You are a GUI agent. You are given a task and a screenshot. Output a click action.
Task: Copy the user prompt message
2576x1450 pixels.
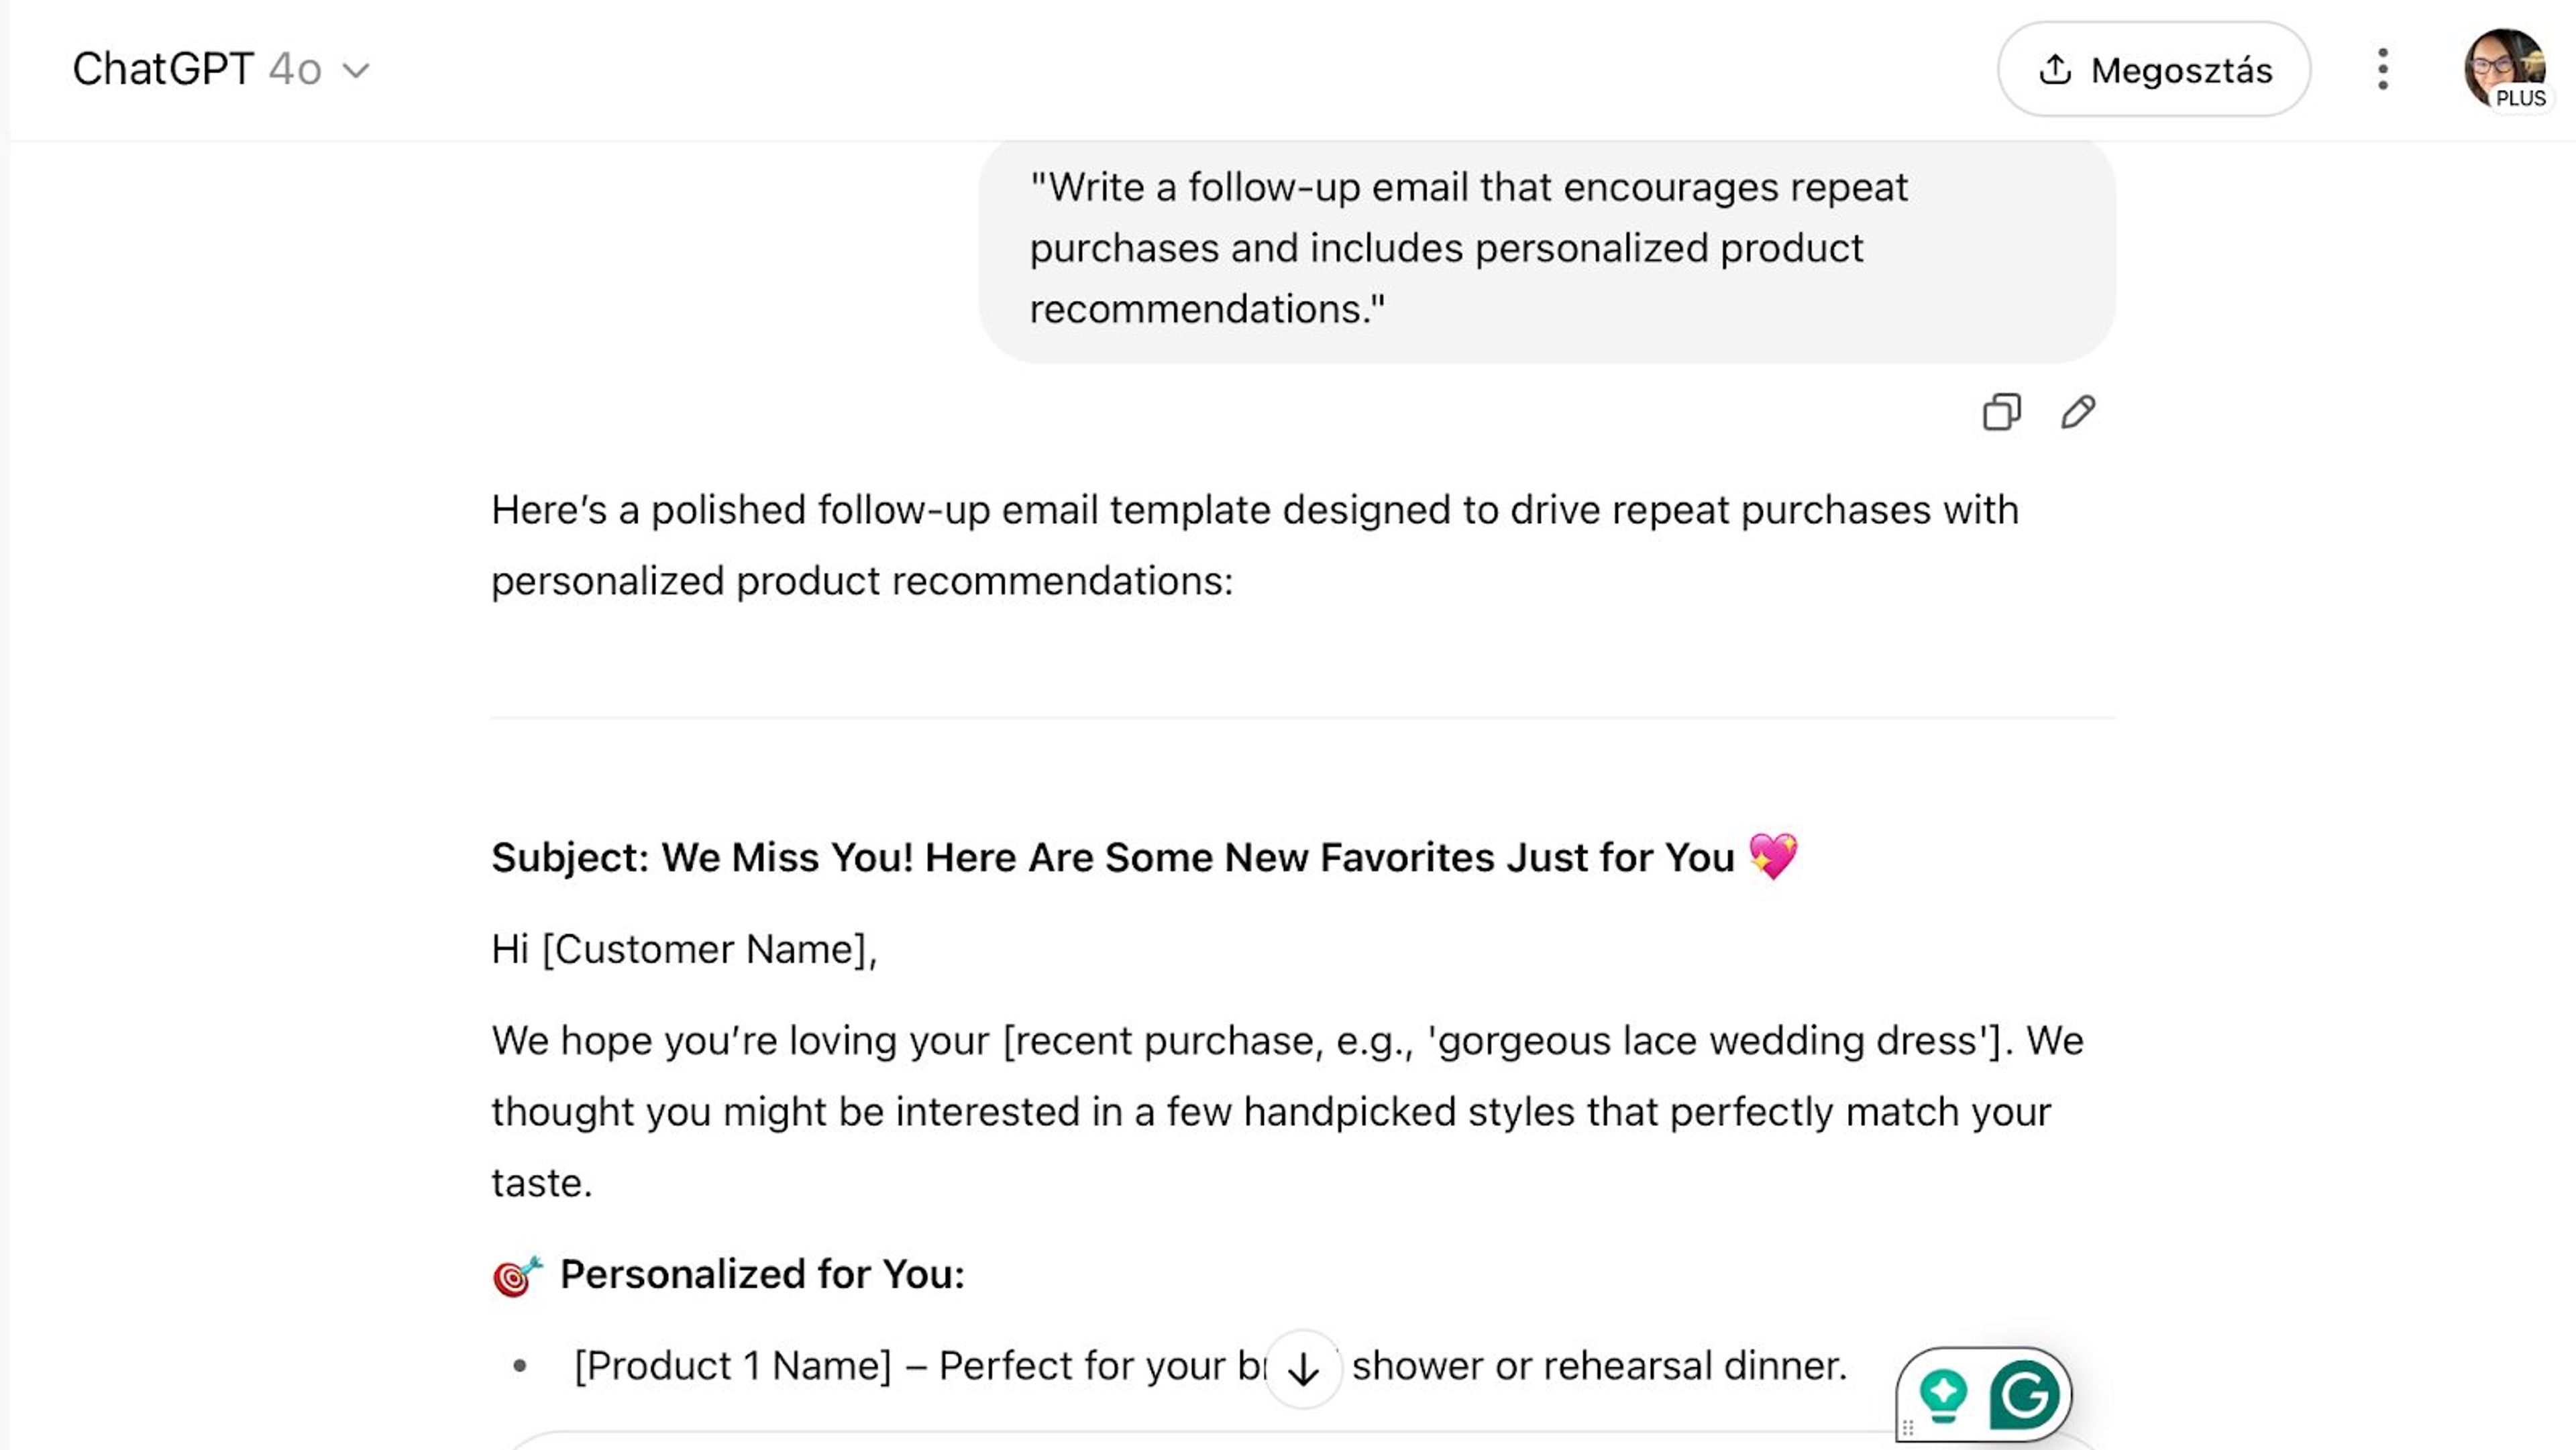[2001, 412]
